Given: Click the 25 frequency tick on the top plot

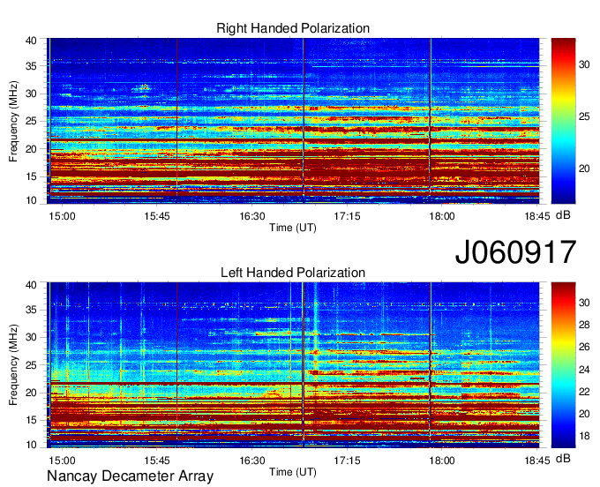Looking at the screenshot, I should coord(31,121).
